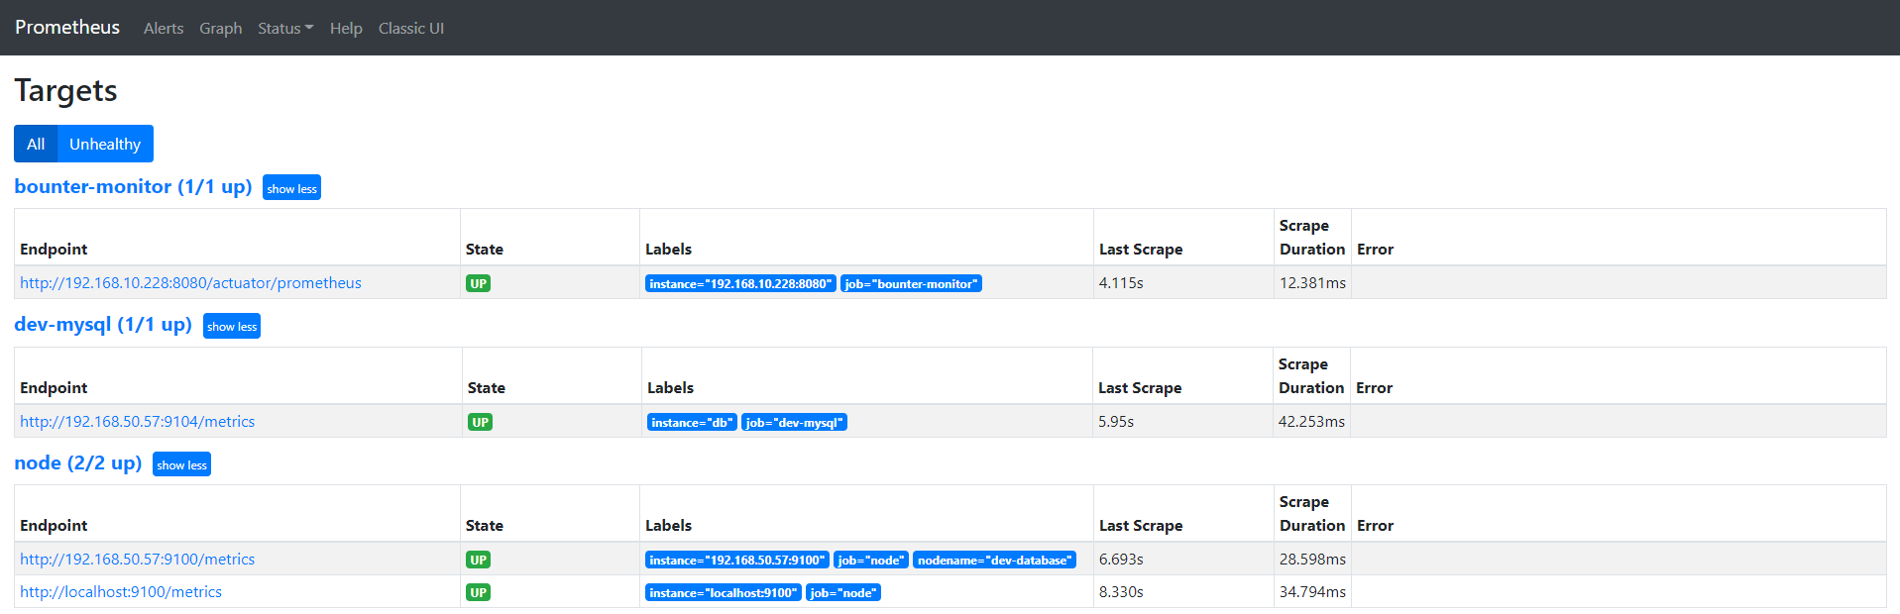This screenshot has width=1900, height=614.
Task: Open the 192.168.50.57:9104 metrics endpoint
Action: 137,422
